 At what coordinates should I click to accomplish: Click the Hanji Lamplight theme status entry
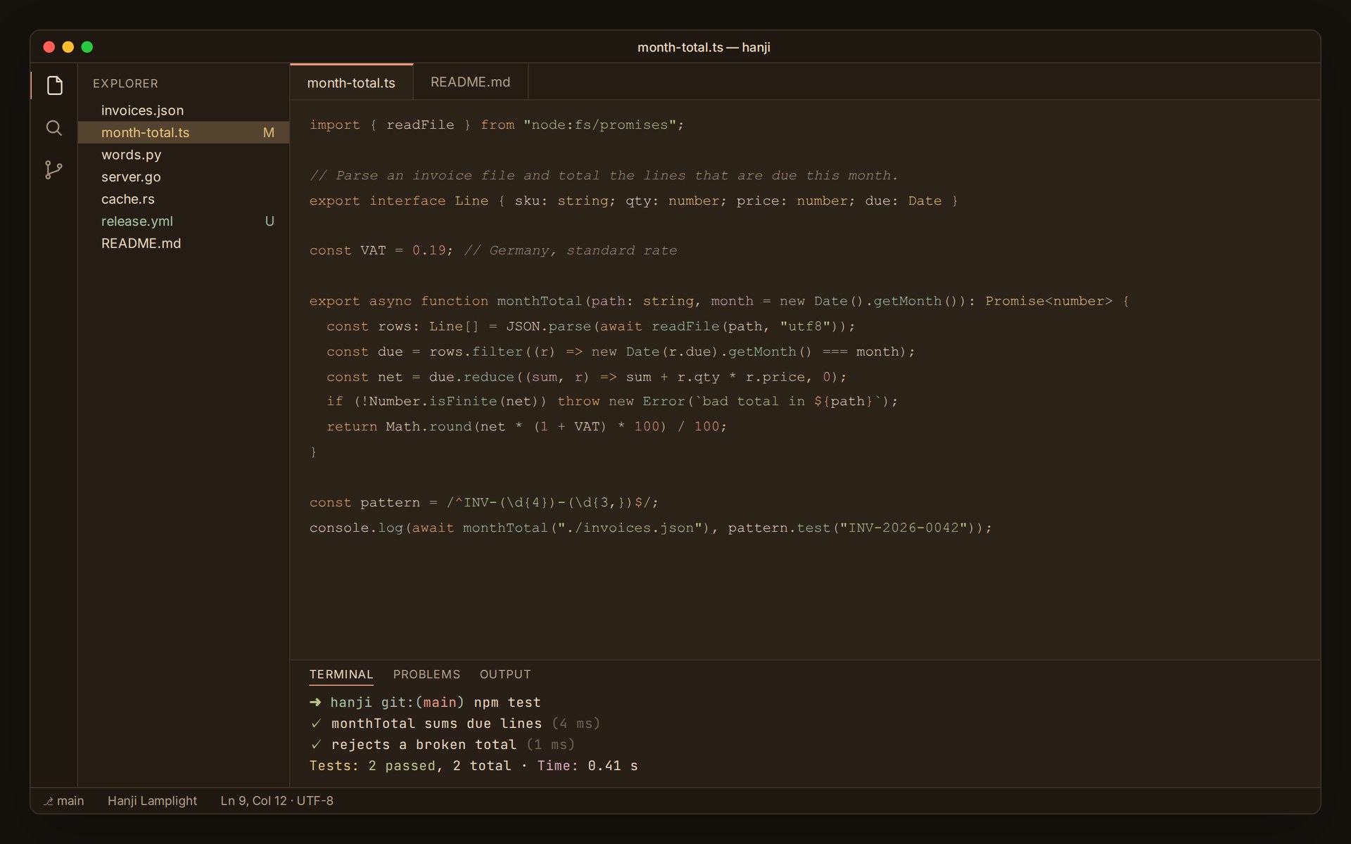[152, 801]
